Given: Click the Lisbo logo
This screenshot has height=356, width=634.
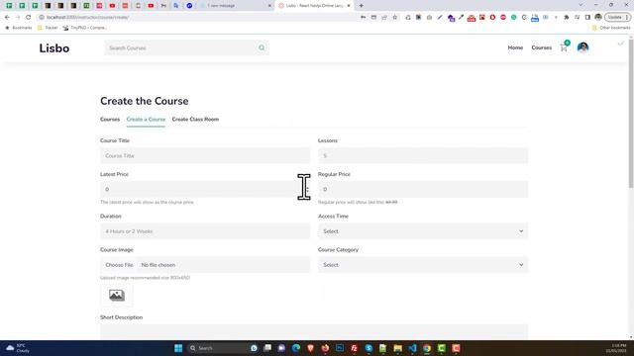Looking at the screenshot, I should tap(54, 48).
